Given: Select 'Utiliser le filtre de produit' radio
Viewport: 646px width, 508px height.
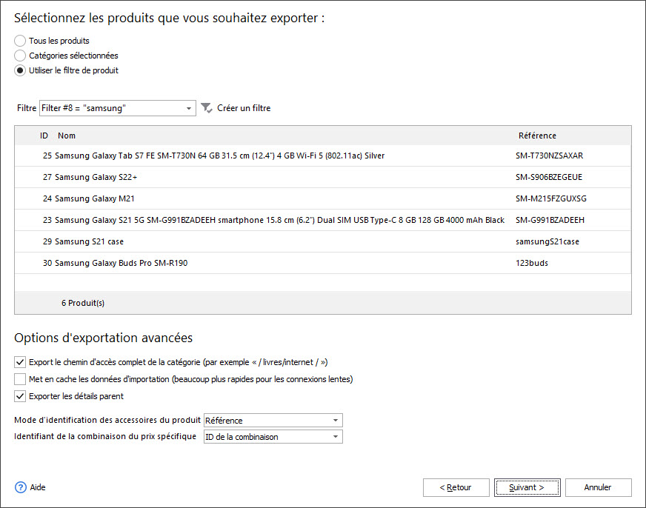Looking at the screenshot, I should (x=20, y=70).
